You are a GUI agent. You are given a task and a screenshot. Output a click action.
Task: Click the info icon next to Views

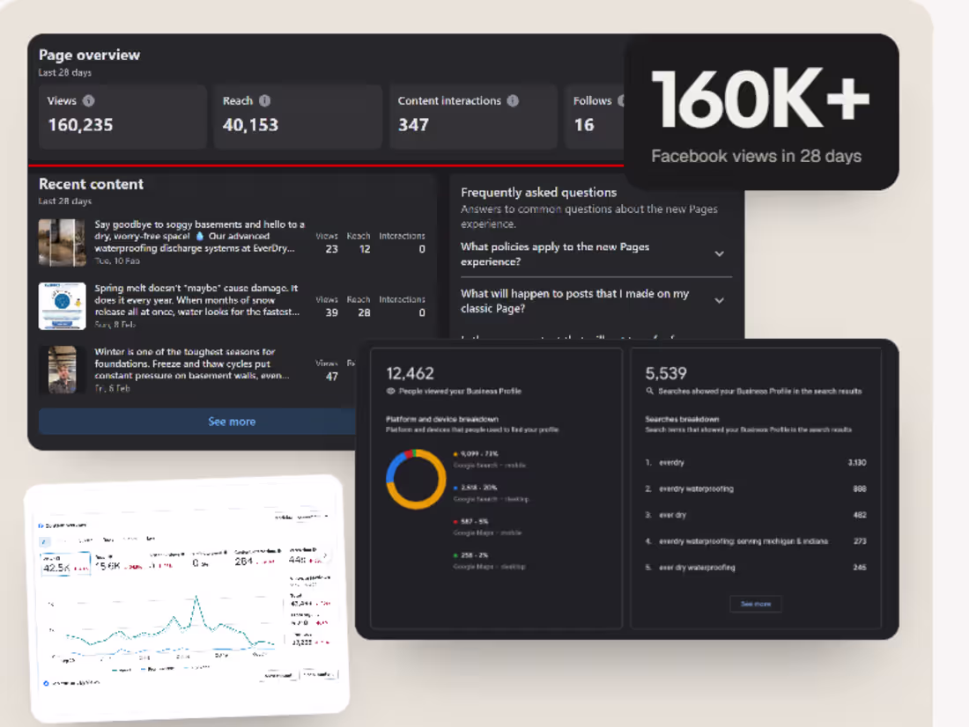[x=88, y=100]
